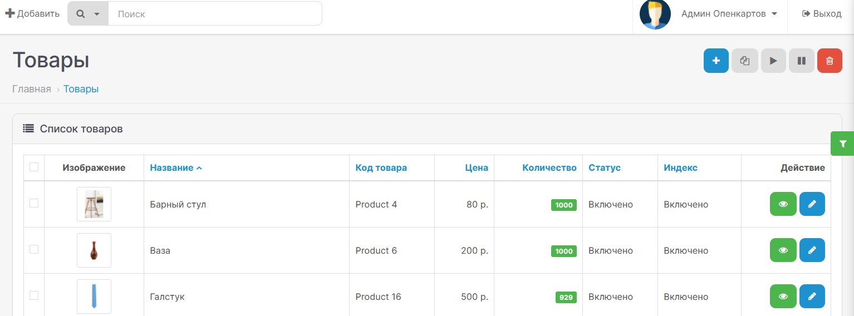Check the select-all checkbox in table header

(x=34, y=167)
